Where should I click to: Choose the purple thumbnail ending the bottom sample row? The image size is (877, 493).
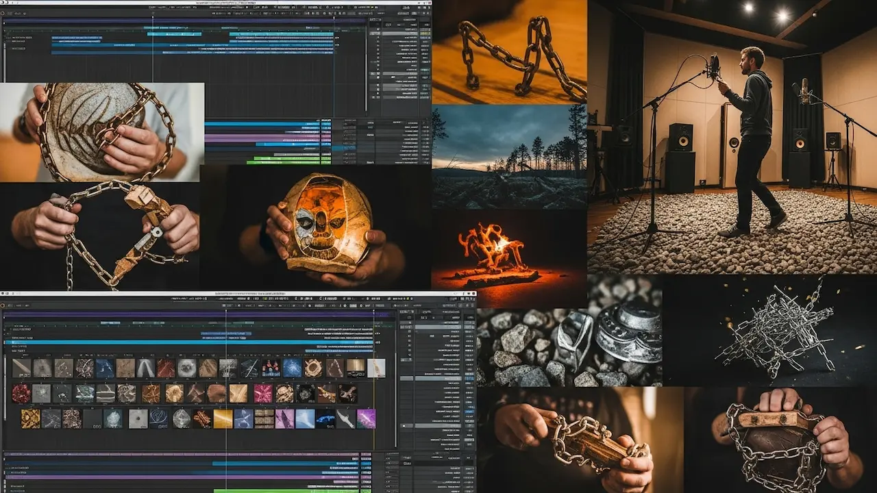(x=366, y=418)
